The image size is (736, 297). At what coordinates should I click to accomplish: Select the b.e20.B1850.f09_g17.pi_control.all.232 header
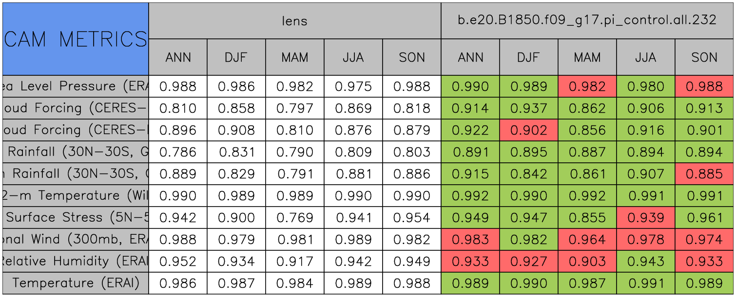click(x=587, y=20)
